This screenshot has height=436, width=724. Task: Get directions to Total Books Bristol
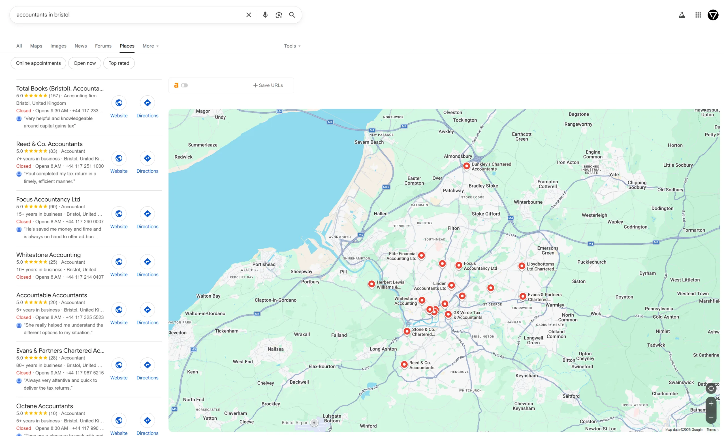[x=147, y=107]
